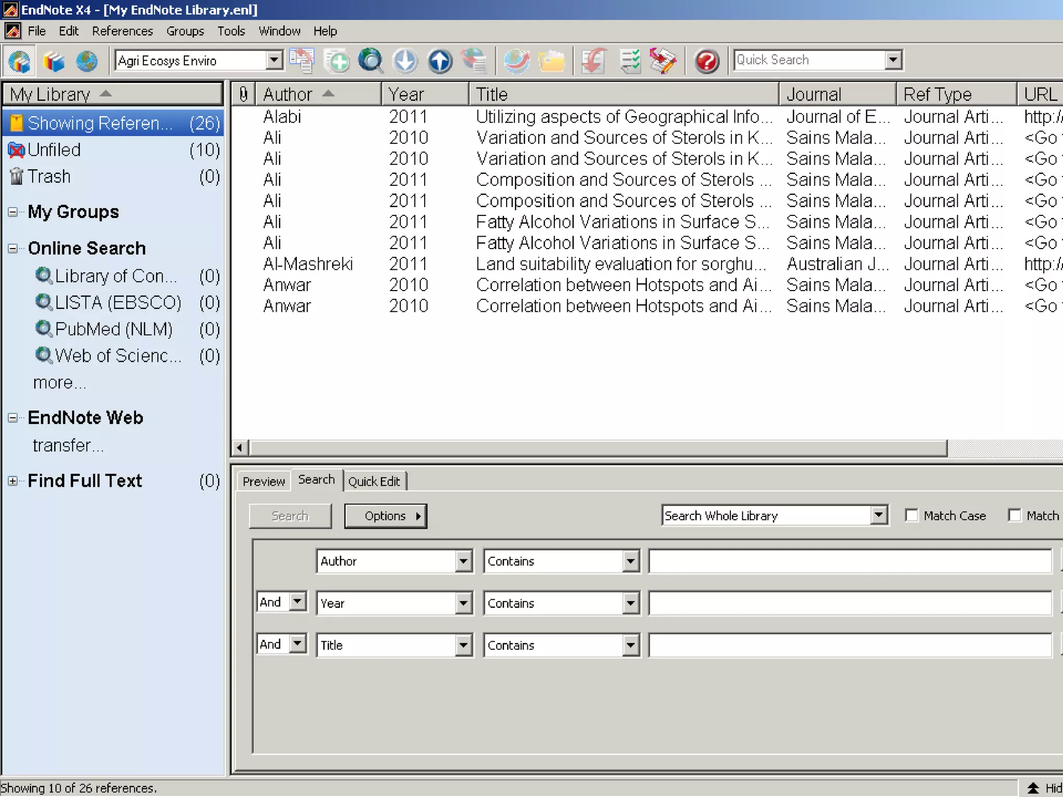Select Showing References group
1063x797 pixels.
113,123
